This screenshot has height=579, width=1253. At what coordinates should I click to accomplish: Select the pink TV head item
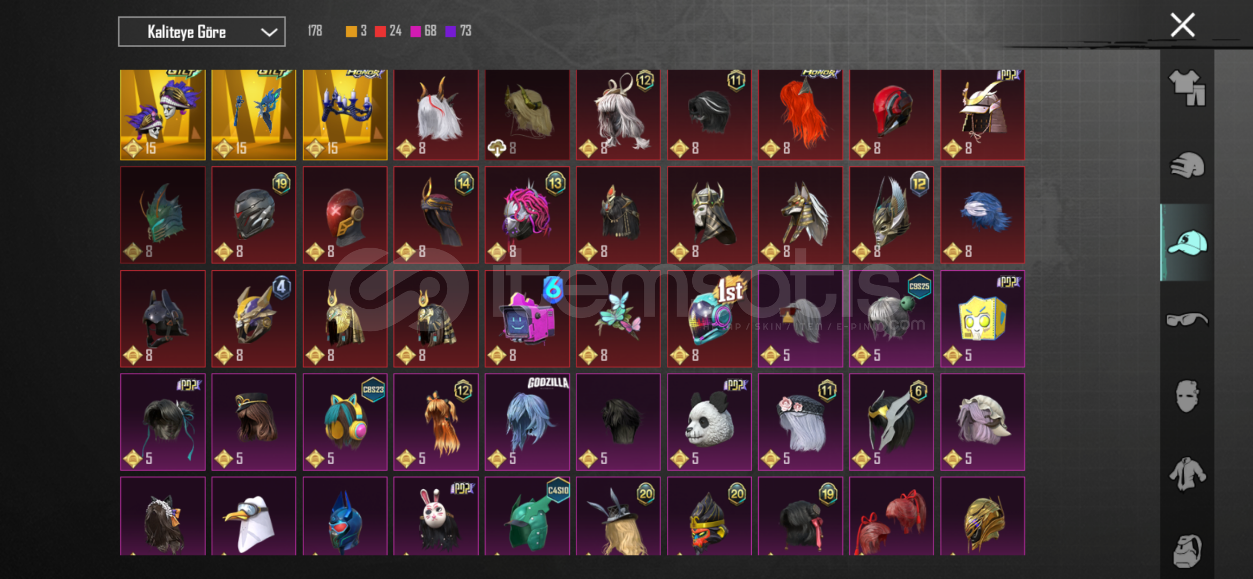coord(527,318)
